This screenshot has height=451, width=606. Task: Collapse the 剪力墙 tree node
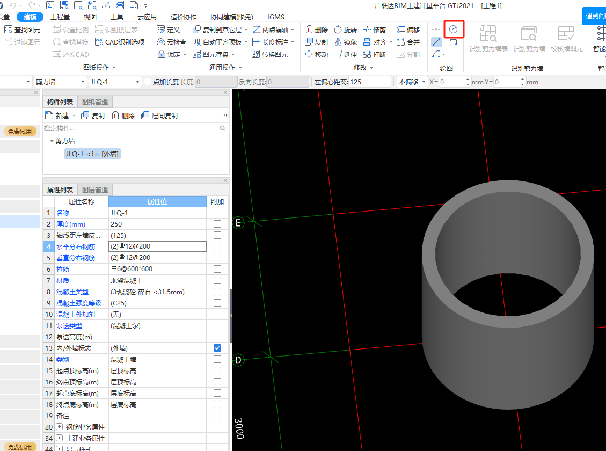(52, 141)
